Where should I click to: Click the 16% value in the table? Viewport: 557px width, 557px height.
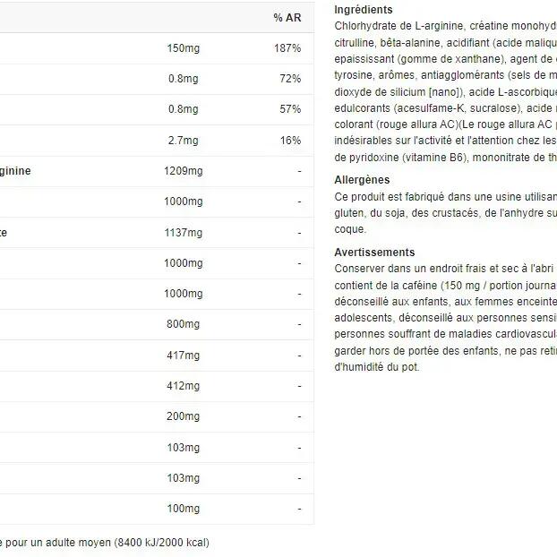(290, 141)
